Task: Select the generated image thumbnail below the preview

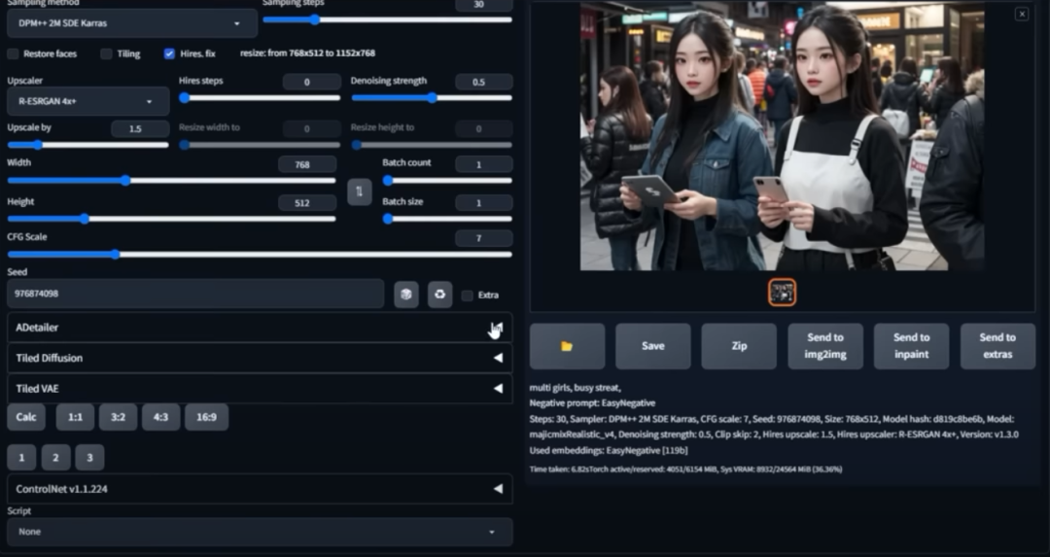Action: click(782, 293)
